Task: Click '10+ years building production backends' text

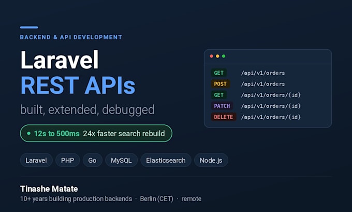Action: 76,199
